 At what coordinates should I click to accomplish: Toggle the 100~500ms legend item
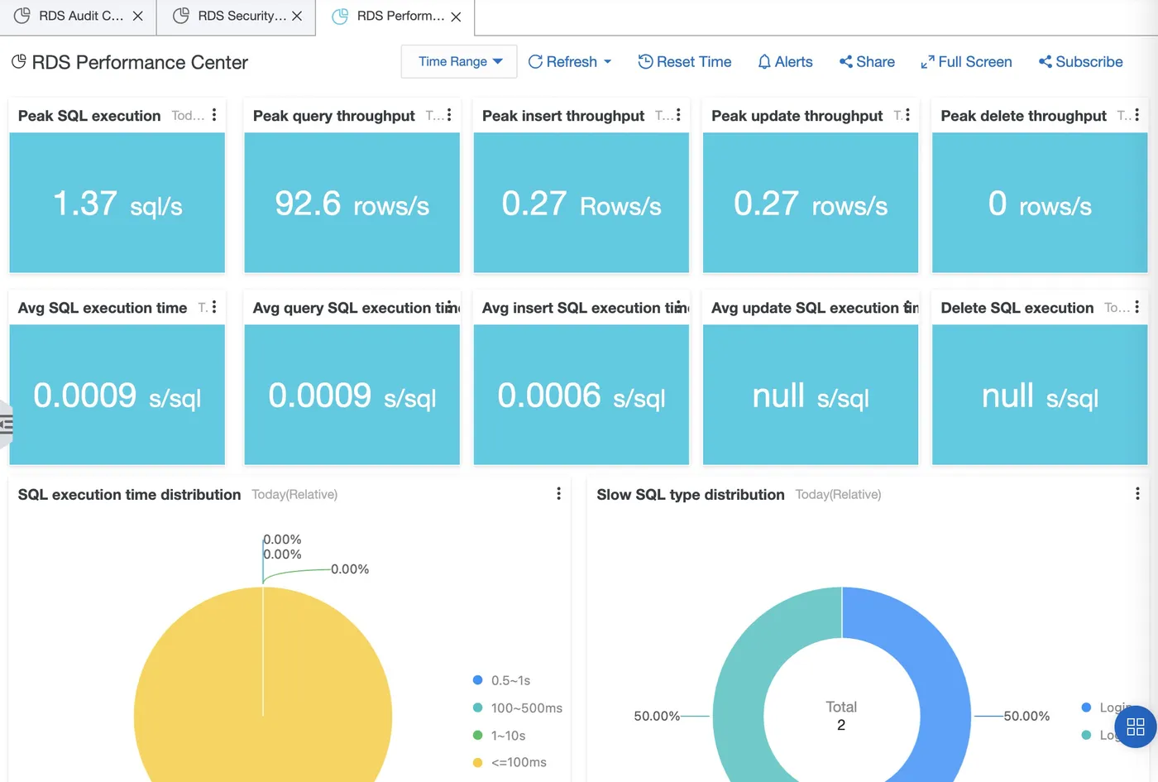[x=517, y=708]
